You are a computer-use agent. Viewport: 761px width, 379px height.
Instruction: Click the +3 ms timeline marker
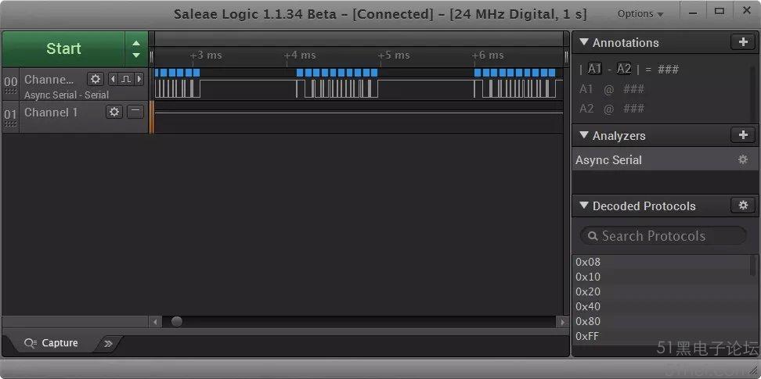click(206, 55)
